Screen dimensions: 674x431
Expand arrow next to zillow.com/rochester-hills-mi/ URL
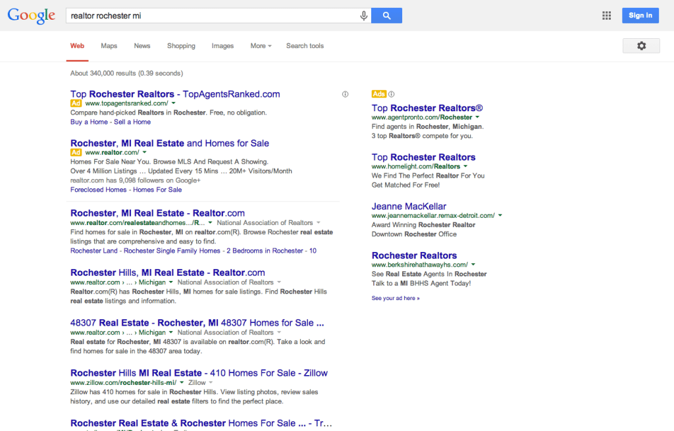pos(182,382)
